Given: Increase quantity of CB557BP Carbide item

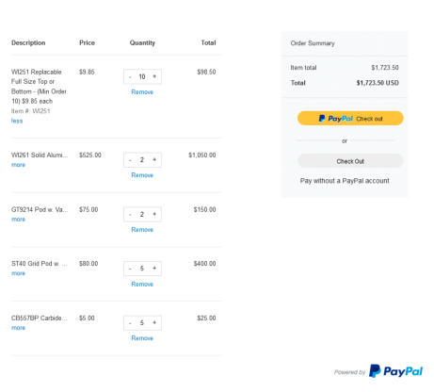Looking at the screenshot, I should 154,322.
